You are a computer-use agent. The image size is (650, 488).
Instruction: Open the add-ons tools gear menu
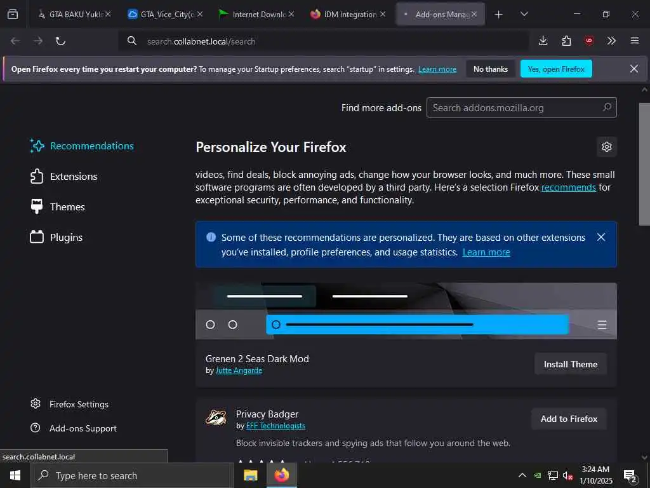(606, 147)
